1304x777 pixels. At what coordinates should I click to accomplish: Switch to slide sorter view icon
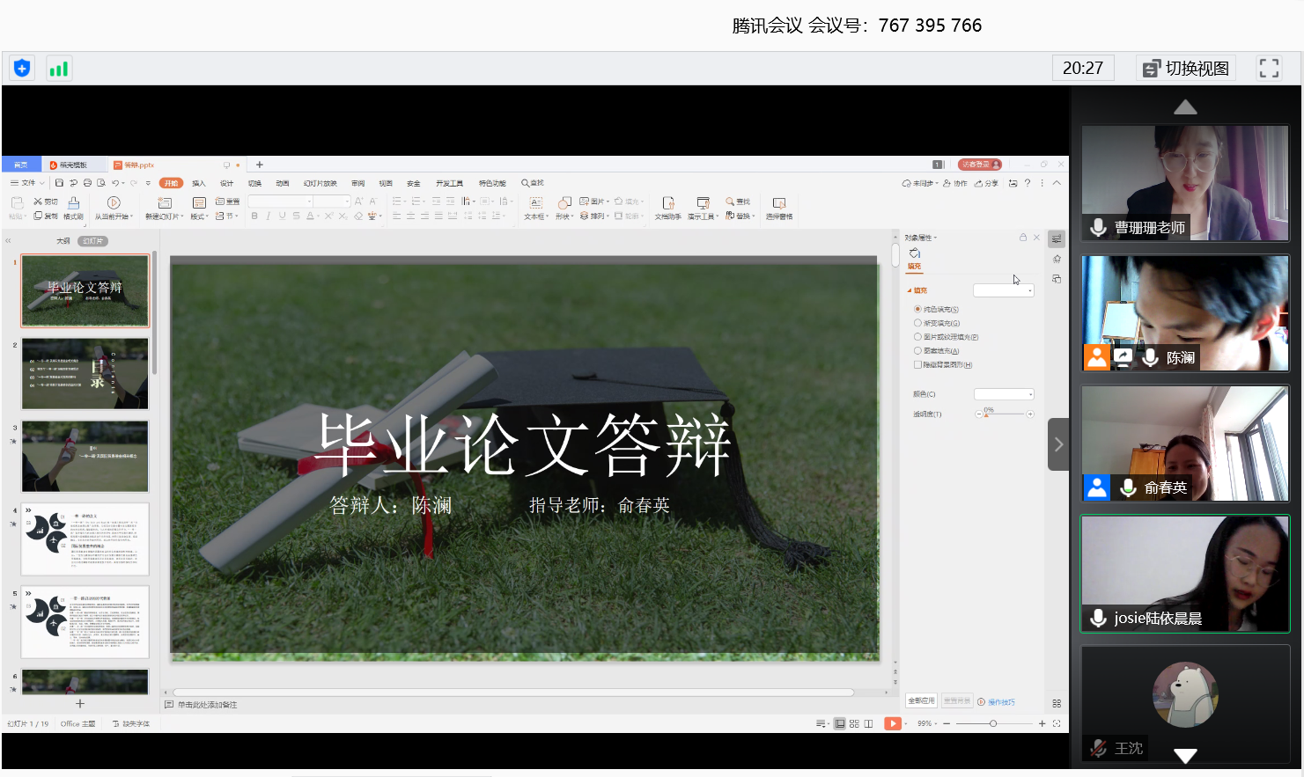(x=854, y=723)
